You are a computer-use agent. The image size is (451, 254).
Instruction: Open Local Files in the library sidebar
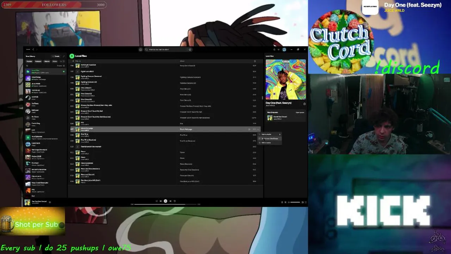click(x=45, y=71)
